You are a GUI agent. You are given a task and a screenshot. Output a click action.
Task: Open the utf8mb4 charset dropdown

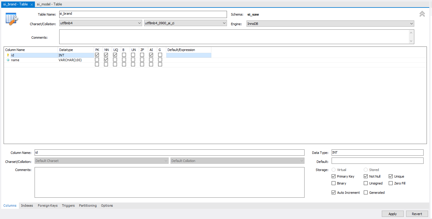pos(100,23)
